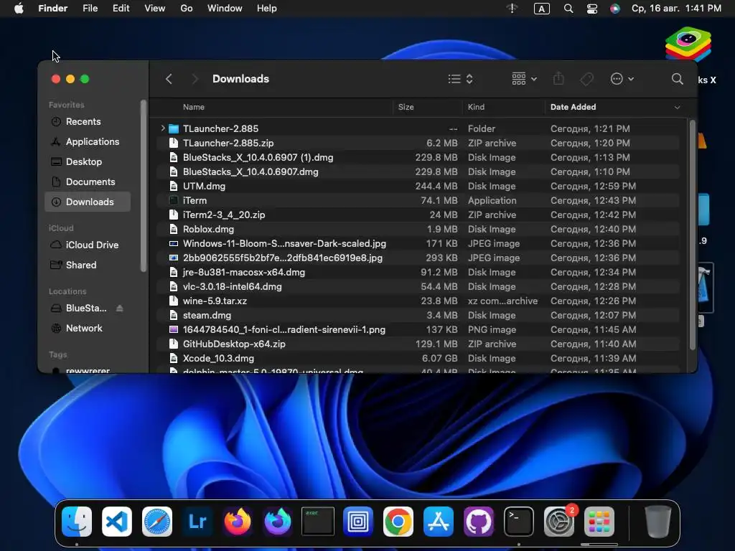Image resolution: width=735 pixels, height=551 pixels.
Task: Launch Firefox from the Dock
Action: (238, 522)
